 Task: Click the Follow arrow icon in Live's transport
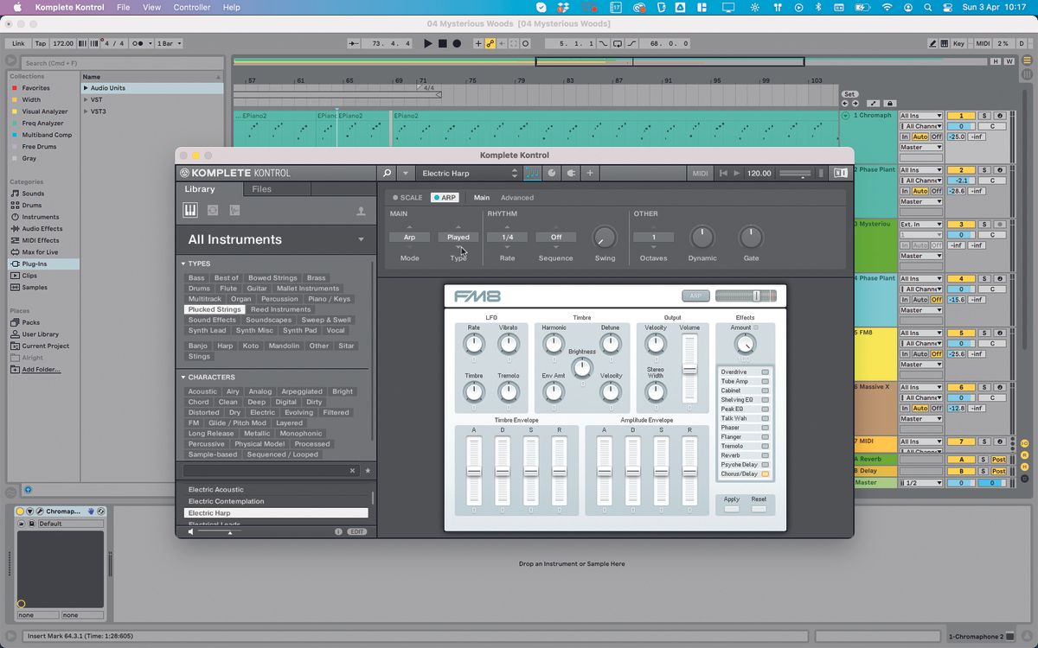[353, 42]
